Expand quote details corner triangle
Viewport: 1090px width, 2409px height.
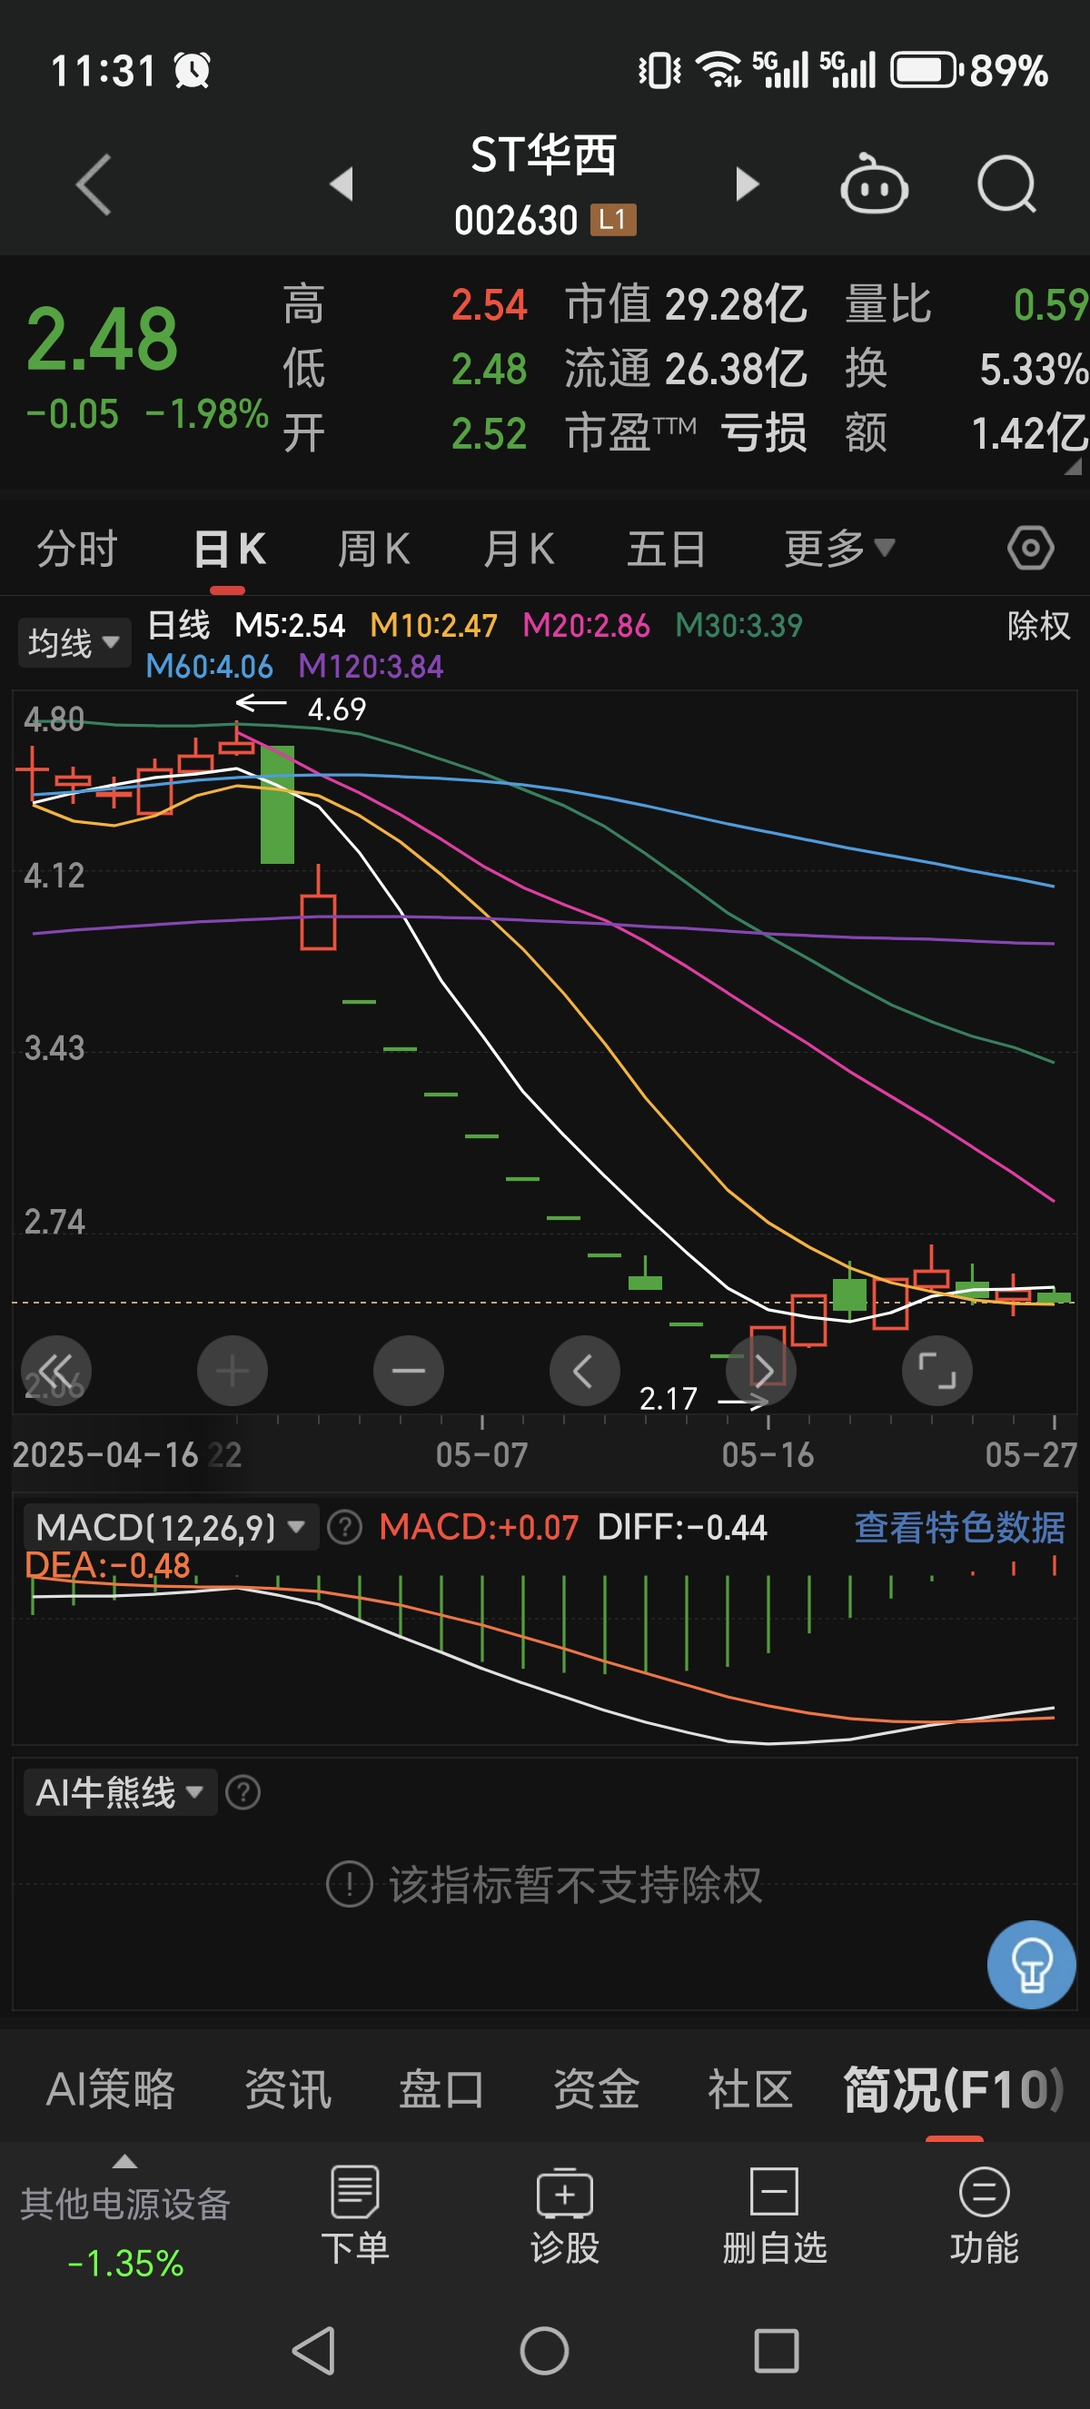[1072, 466]
